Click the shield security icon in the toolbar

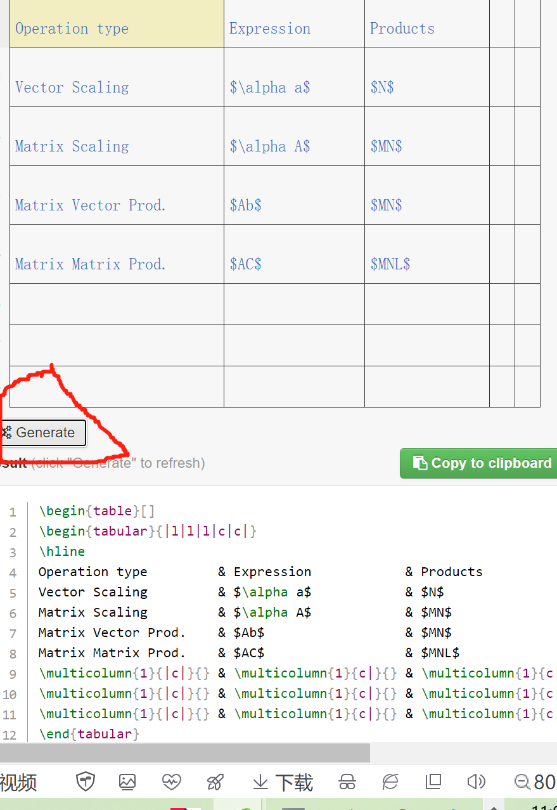tap(85, 782)
